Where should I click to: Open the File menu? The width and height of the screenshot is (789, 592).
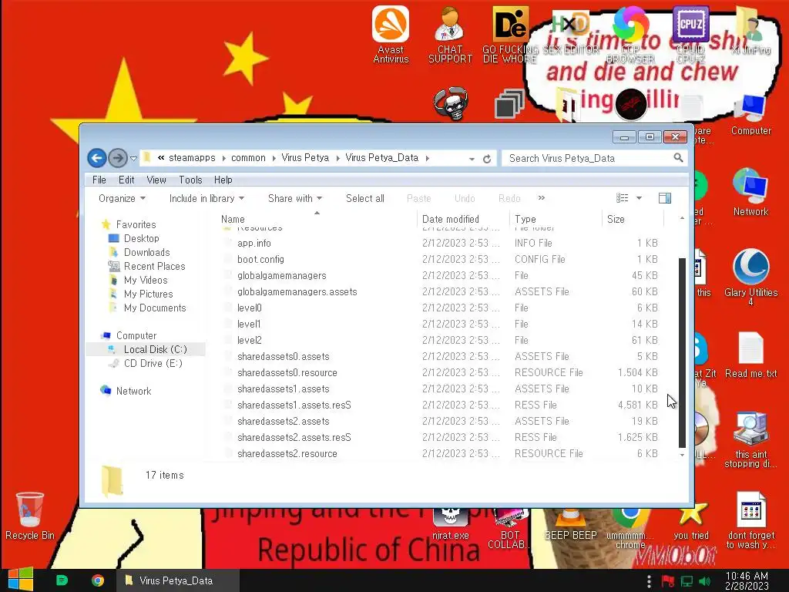pos(99,180)
